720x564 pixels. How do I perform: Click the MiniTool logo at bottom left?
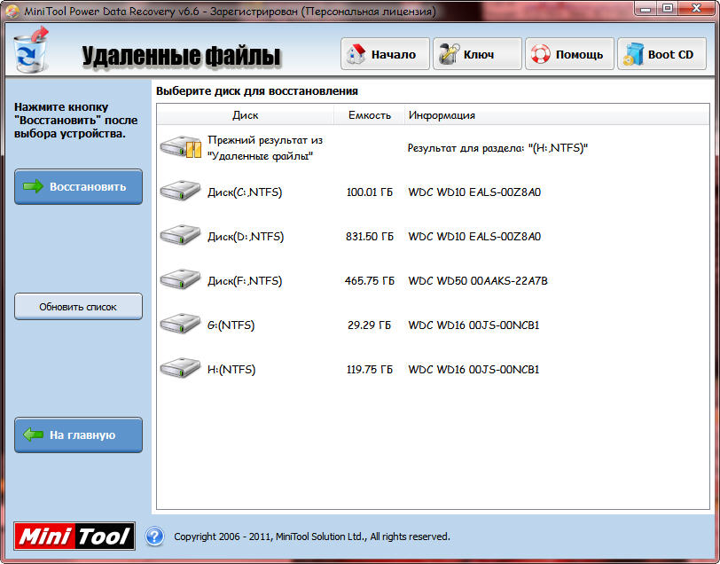coord(75,536)
